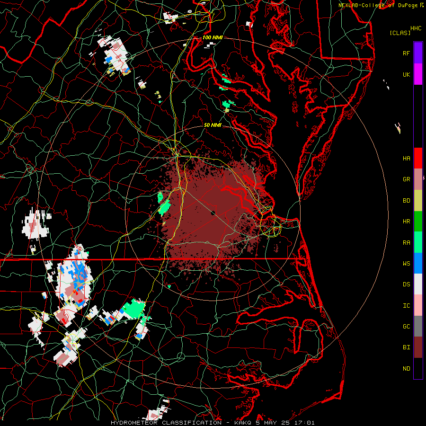Click the DS legend label

tap(406, 284)
